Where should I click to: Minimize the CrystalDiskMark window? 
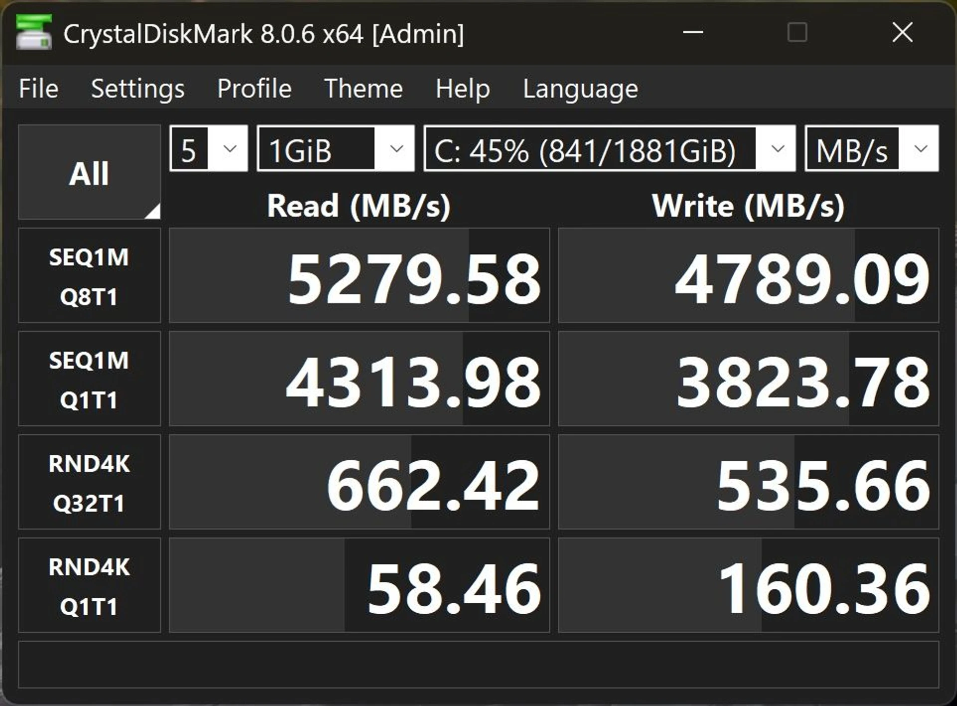[693, 33]
